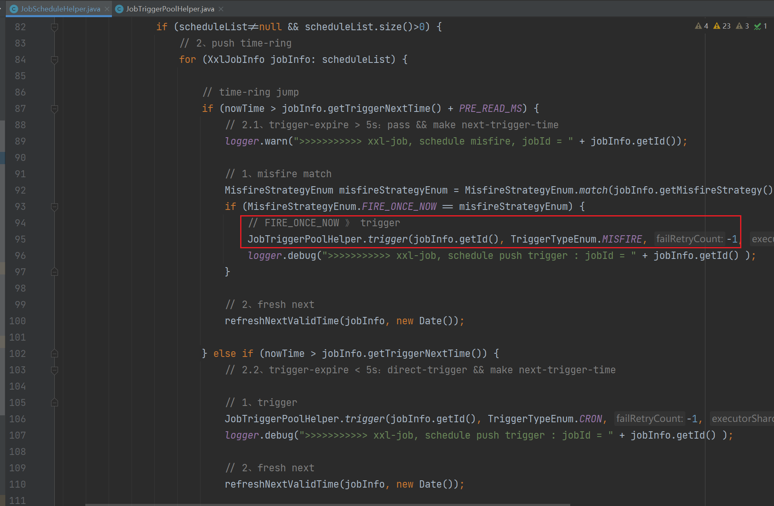The image size is (774, 506).
Task: Close the JobTriggerPoolHelper.java tab
Action: coord(221,9)
